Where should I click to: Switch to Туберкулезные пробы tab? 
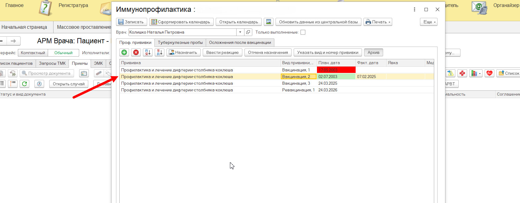[x=180, y=43]
